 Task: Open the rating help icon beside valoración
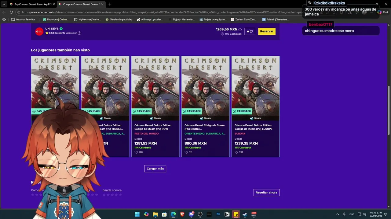coord(79,33)
